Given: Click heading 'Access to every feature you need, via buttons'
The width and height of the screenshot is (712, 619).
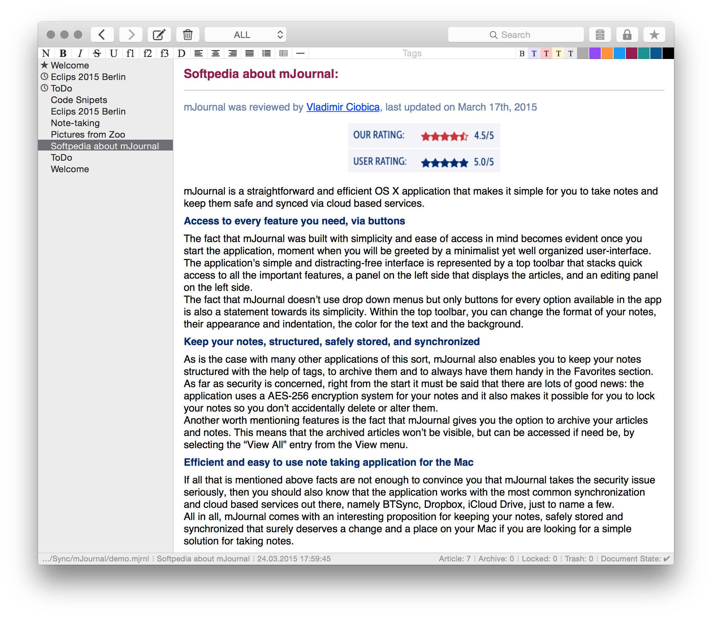Looking at the screenshot, I should (294, 221).
